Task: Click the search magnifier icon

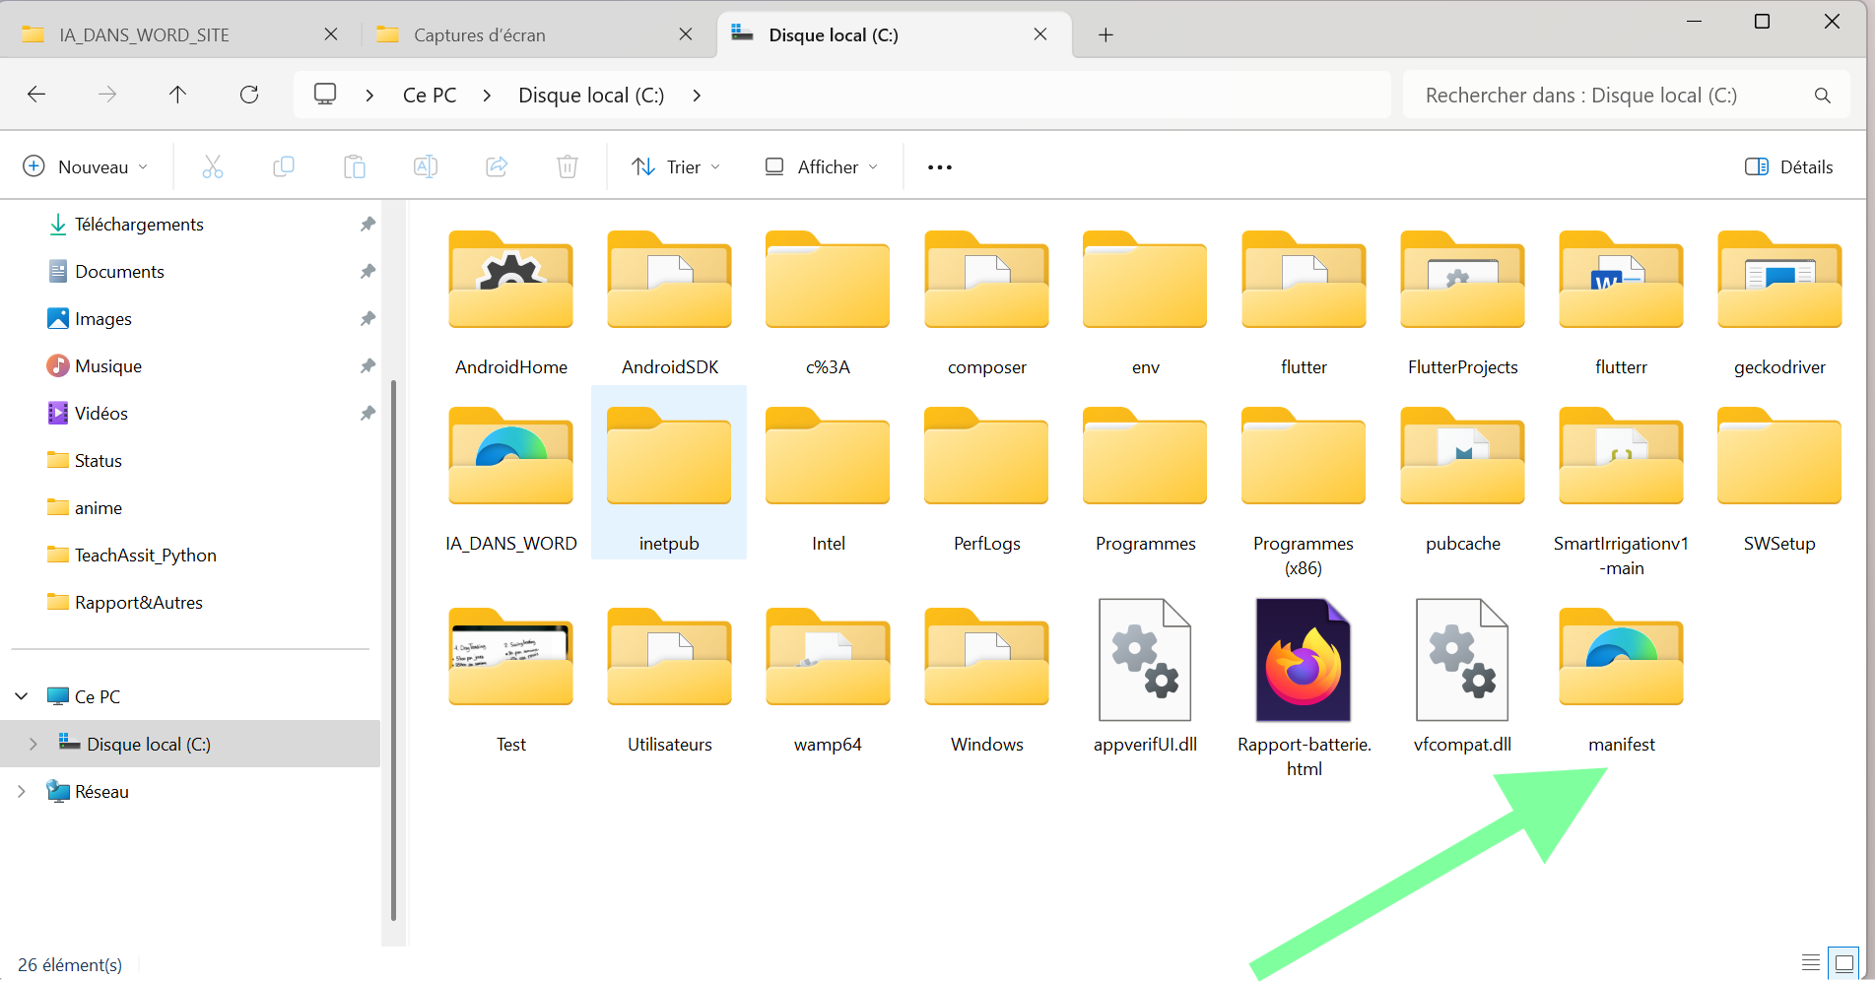Action: (x=1823, y=96)
